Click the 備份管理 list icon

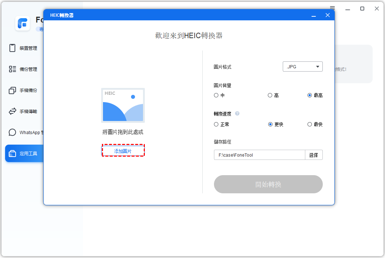pyautogui.click(x=12, y=69)
